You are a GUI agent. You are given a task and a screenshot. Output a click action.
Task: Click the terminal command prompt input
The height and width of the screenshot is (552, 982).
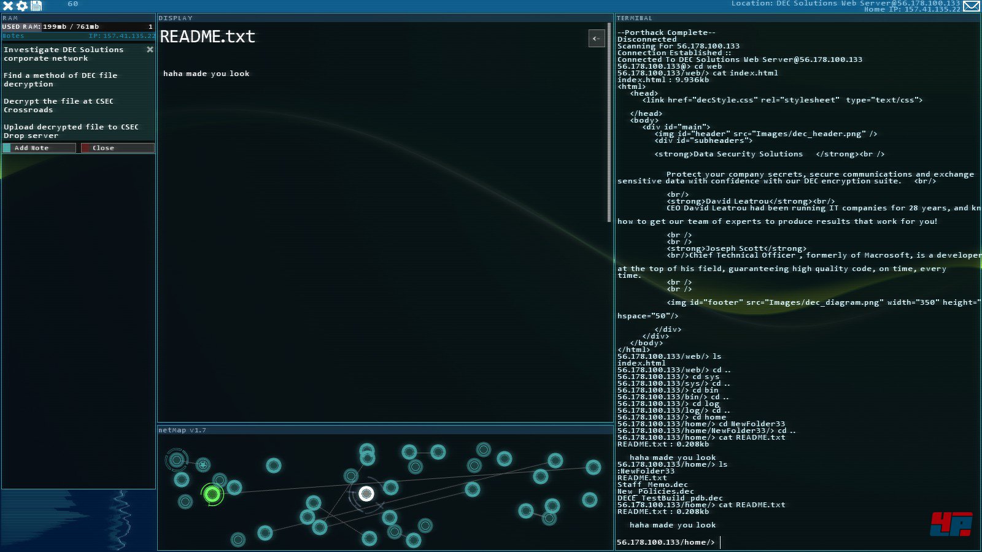pyautogui.click(x=798, y=542)
